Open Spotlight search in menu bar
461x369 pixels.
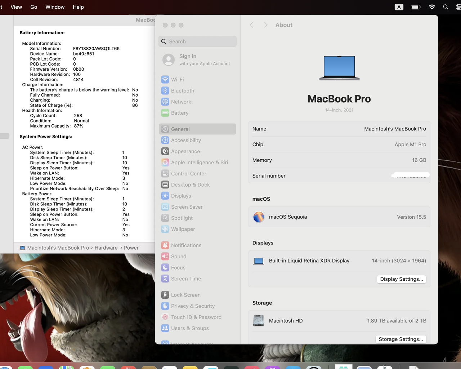click(x=446, y=7)
